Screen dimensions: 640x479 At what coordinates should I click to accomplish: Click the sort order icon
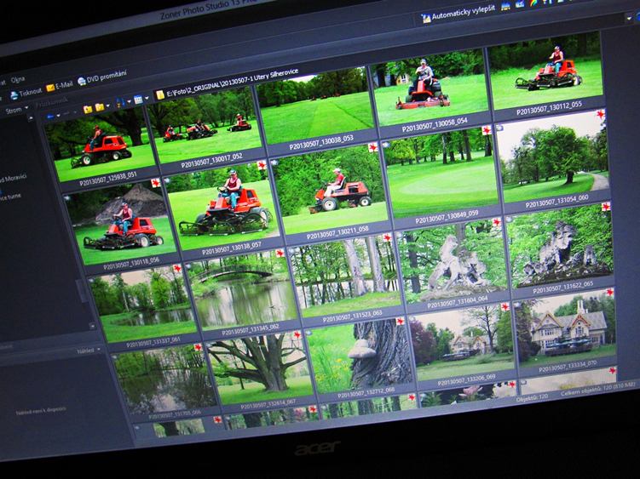pos(120,102)
